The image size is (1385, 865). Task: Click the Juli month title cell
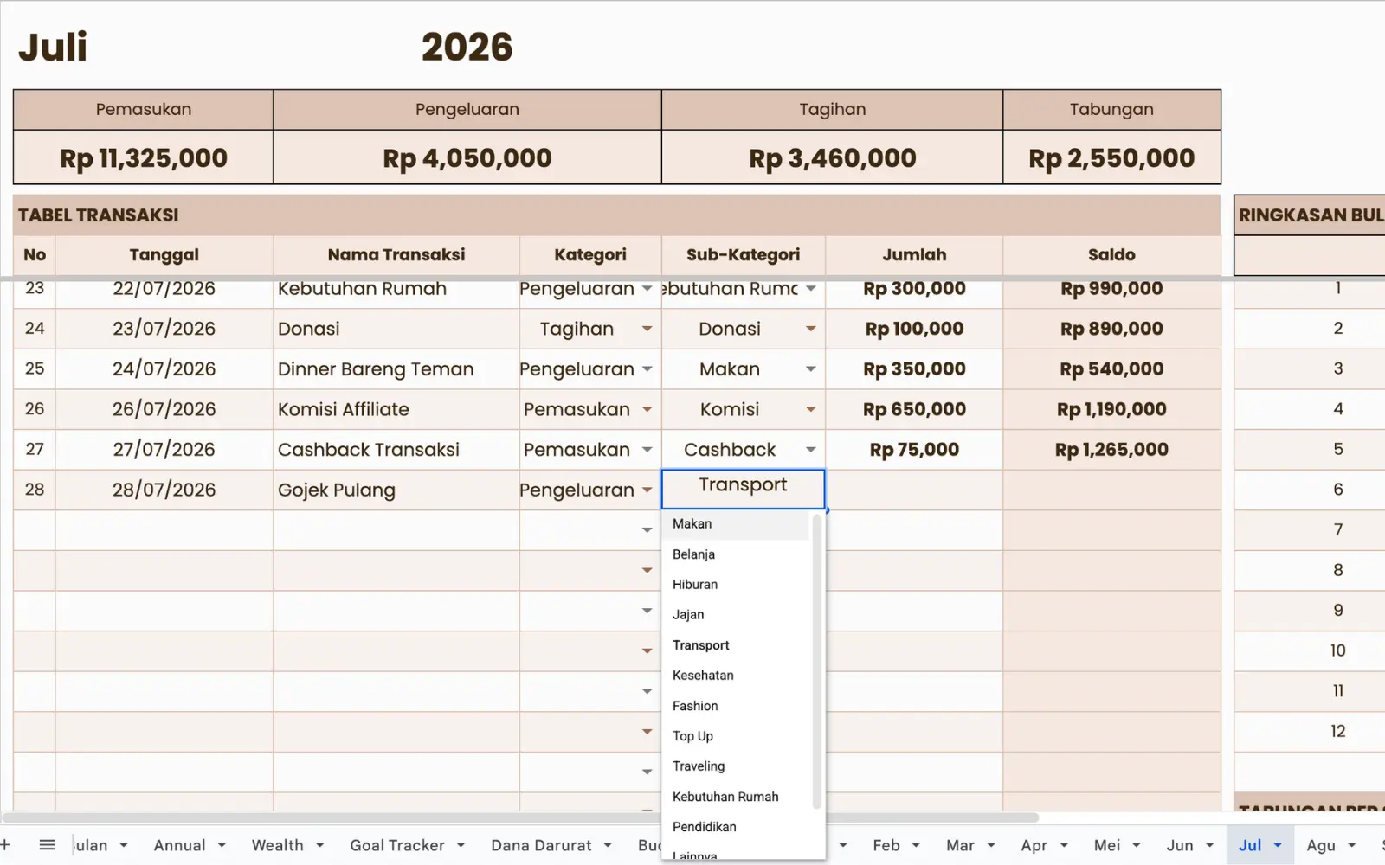pyautogui.click(x=54, y=47)
